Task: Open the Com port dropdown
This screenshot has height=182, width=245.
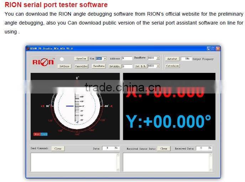Action: pyautogui.click(x=105, y=59)
